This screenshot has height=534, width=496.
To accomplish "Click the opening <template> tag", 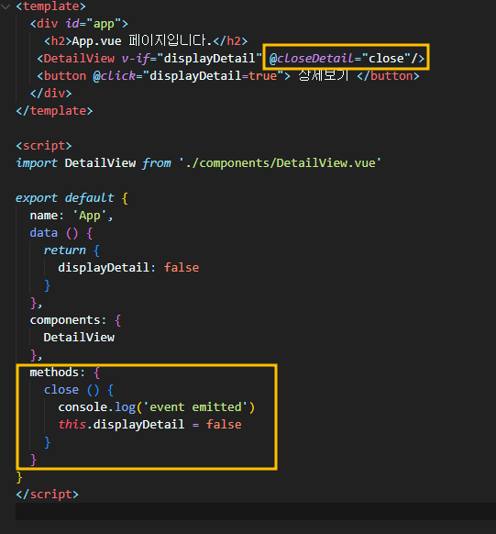I will [x=50, y=6].
